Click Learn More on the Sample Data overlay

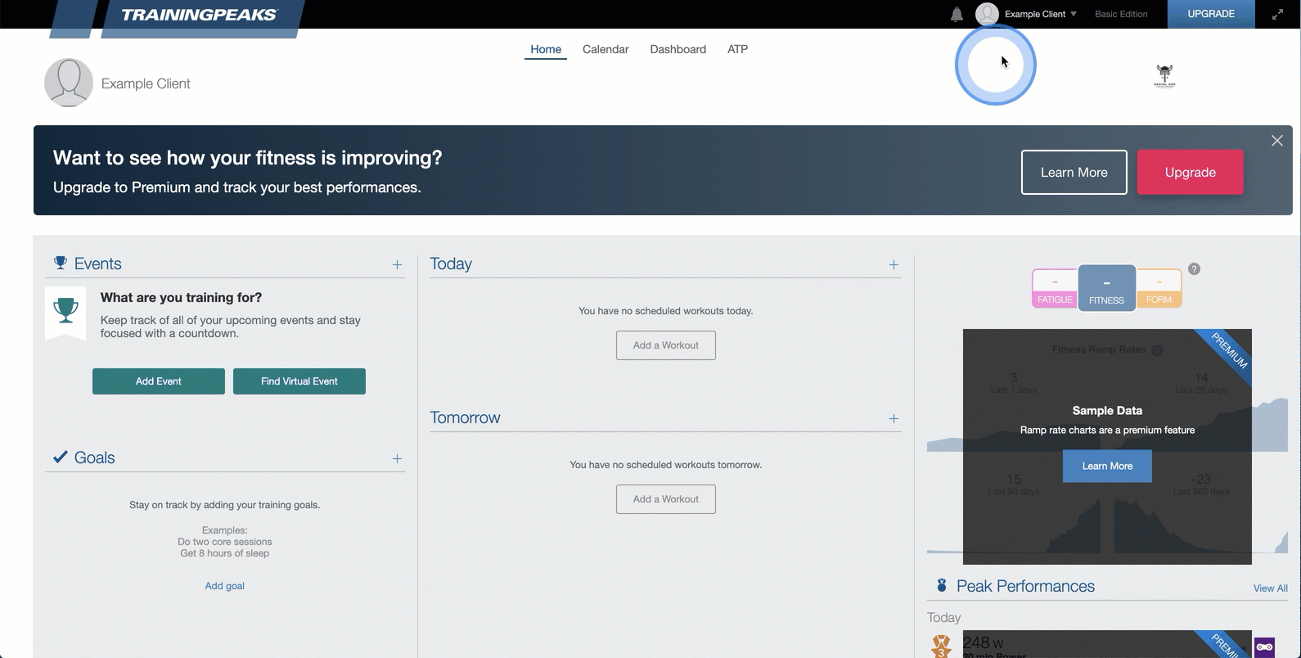tap(1107, 466)
